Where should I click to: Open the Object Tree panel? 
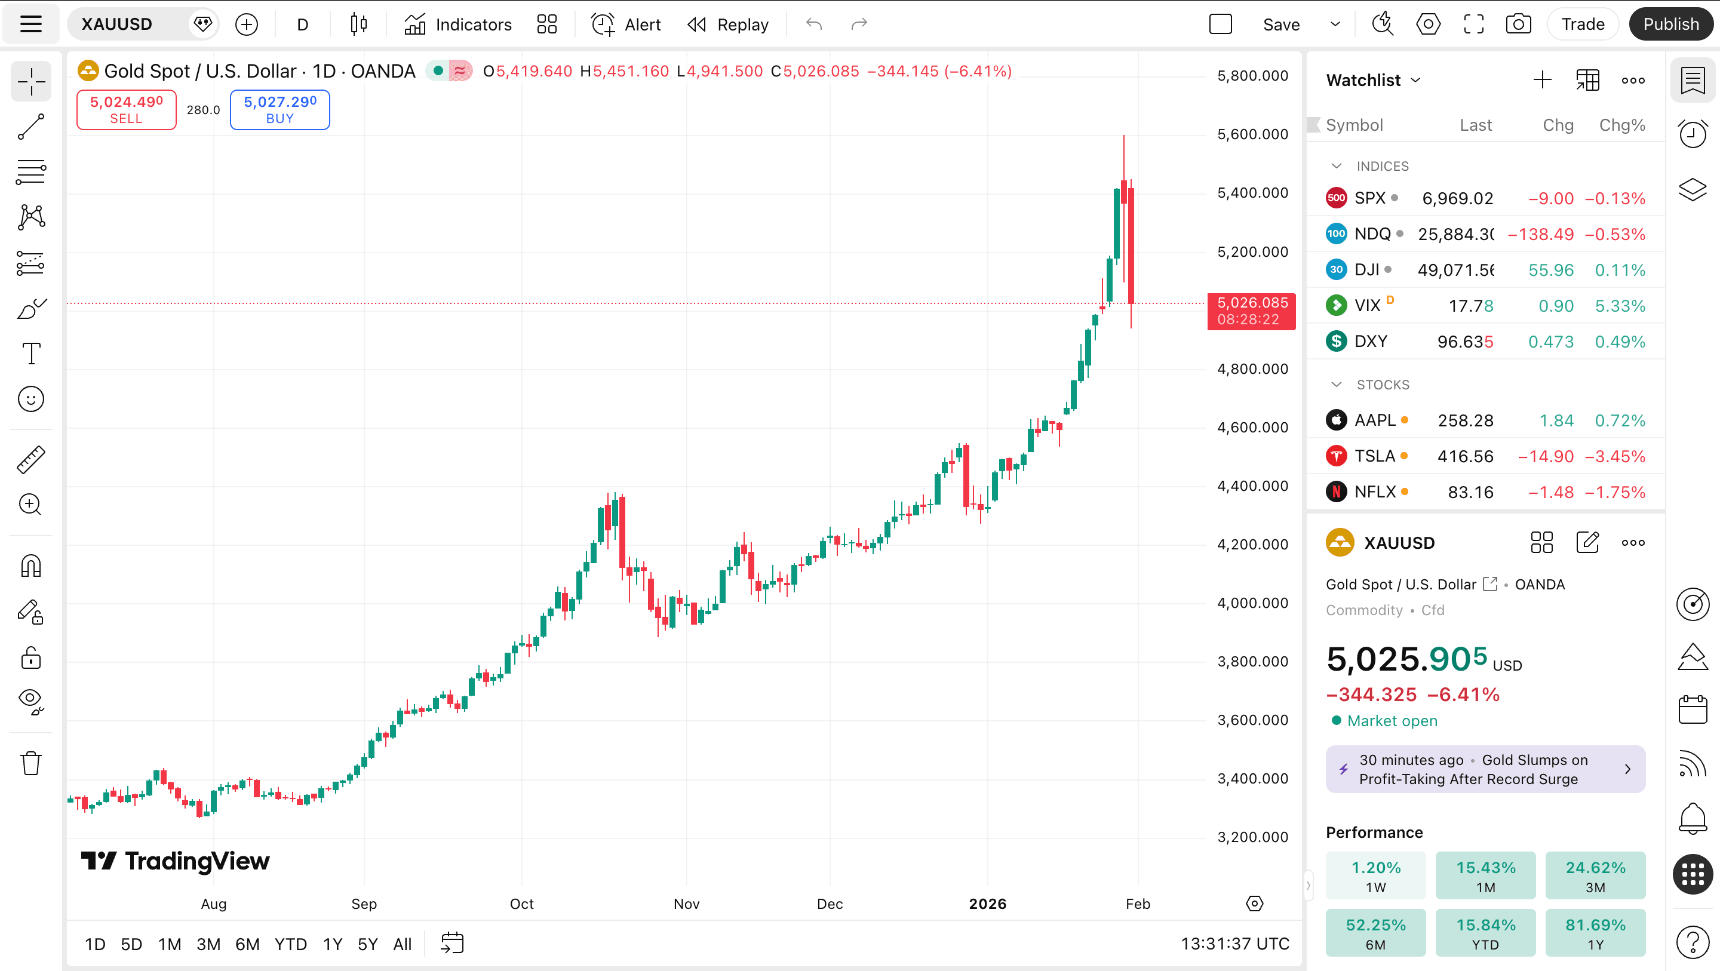pos(1692,190)
